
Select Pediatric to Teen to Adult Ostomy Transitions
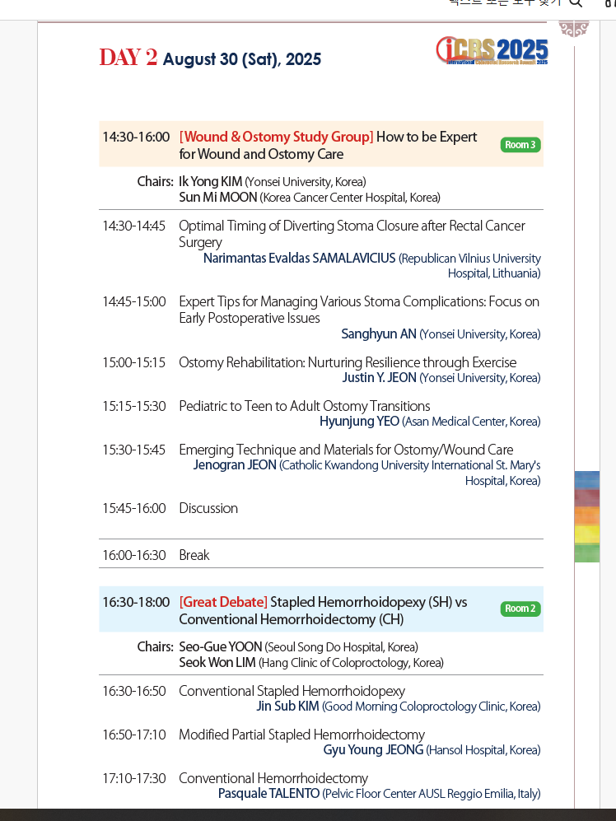coord(305,406)
